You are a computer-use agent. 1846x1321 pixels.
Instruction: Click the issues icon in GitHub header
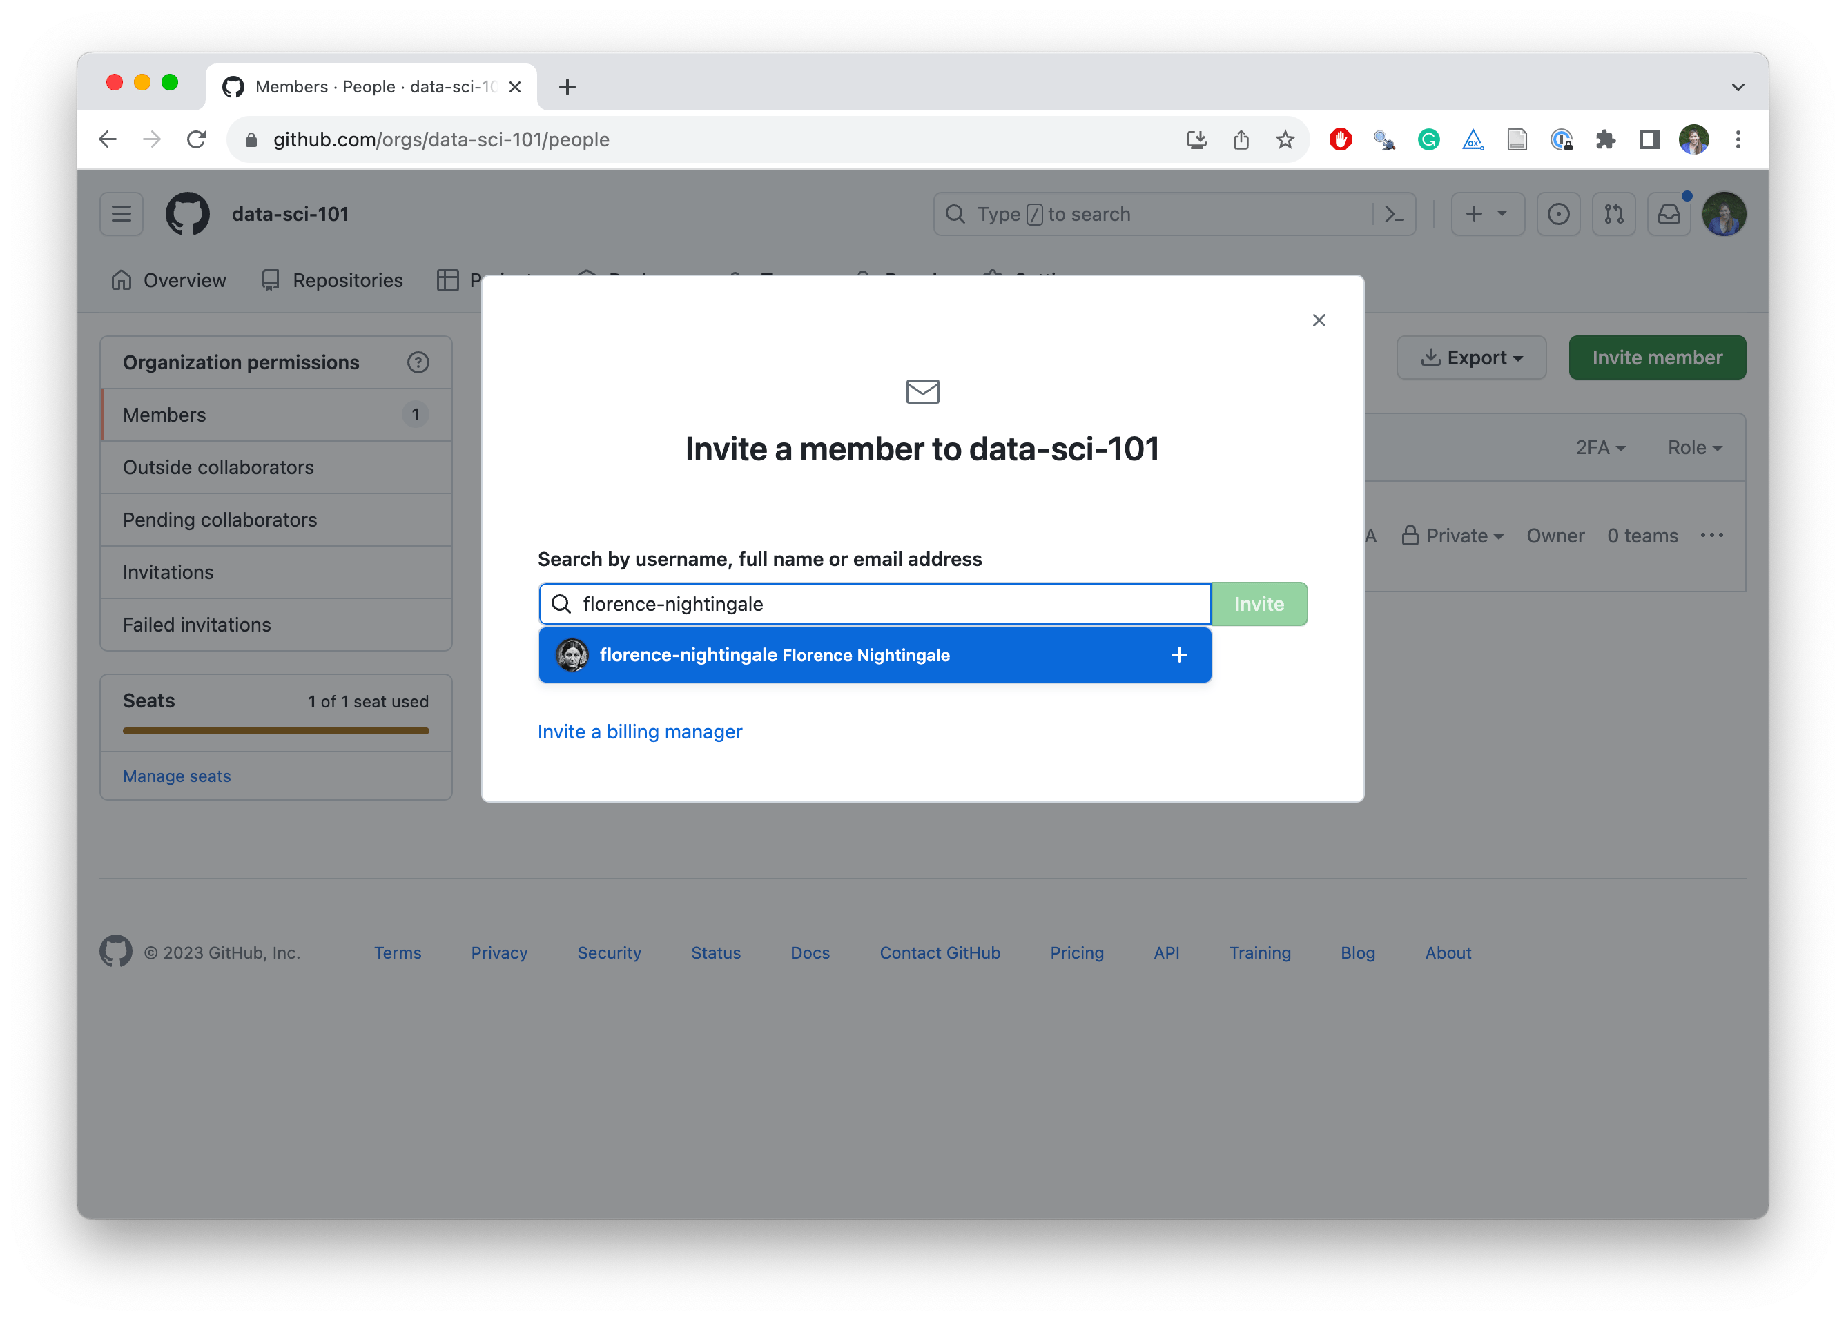1559,213
